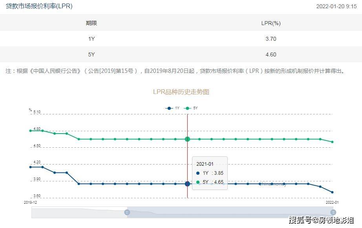Select the 1Y row label in table

pyautogui.click(x=91, y=39)
